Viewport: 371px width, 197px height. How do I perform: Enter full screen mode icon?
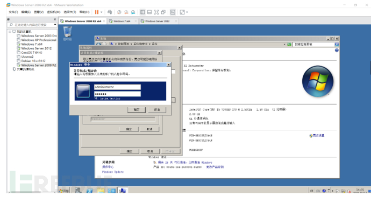pos(156,12)
